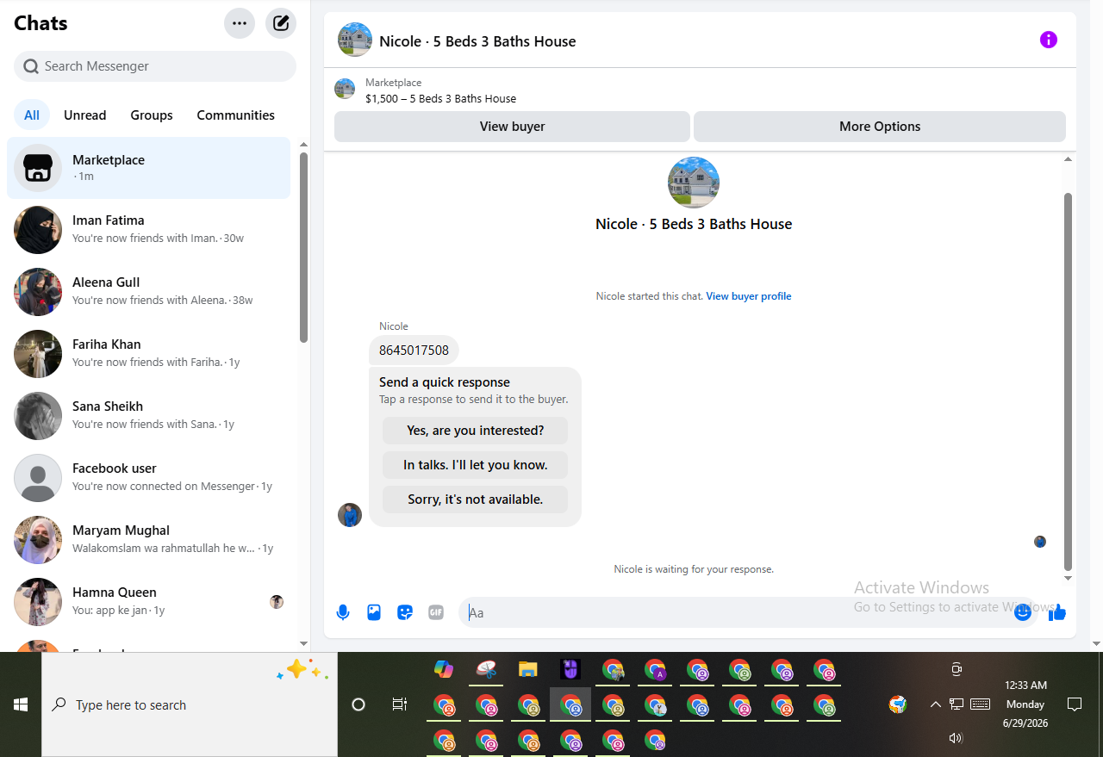
Task: Open Task View on taskbar
Action: click(400, 704)
